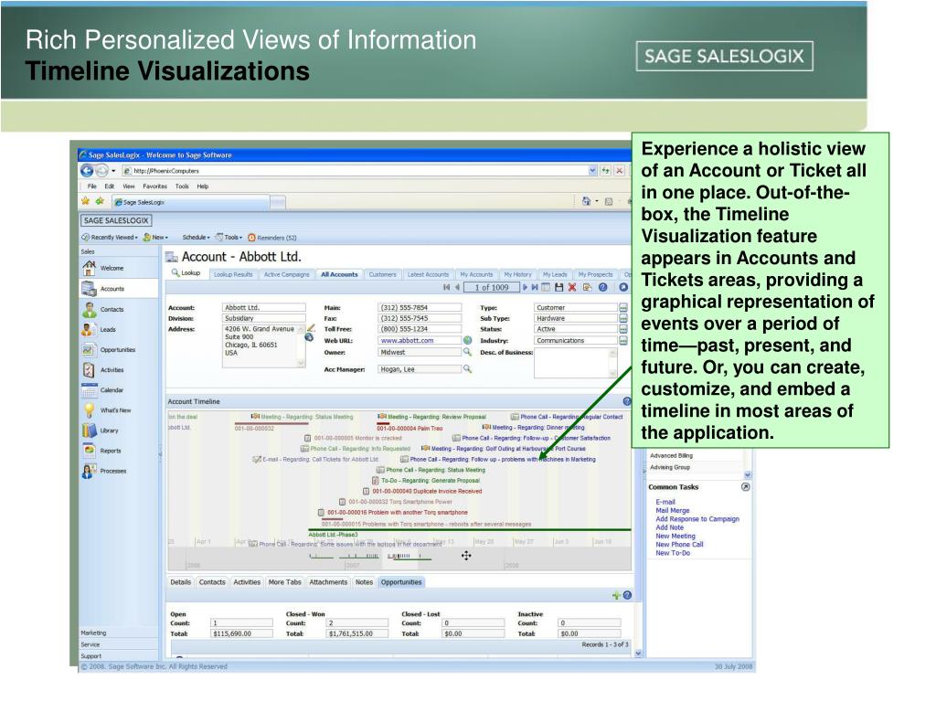This screenshot has height=702, width=936.
Task: Open the Status picklist button
Action: pyautogui.click(x=623, y=329)
